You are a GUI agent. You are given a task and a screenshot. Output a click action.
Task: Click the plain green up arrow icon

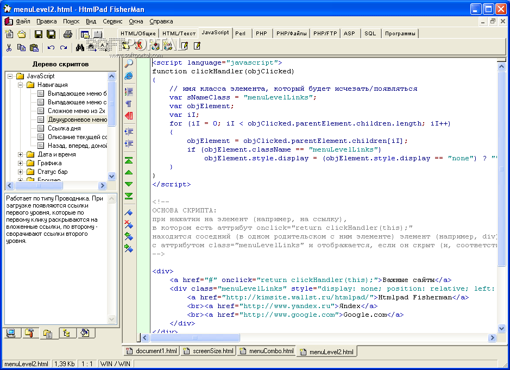tap(129, 172)
